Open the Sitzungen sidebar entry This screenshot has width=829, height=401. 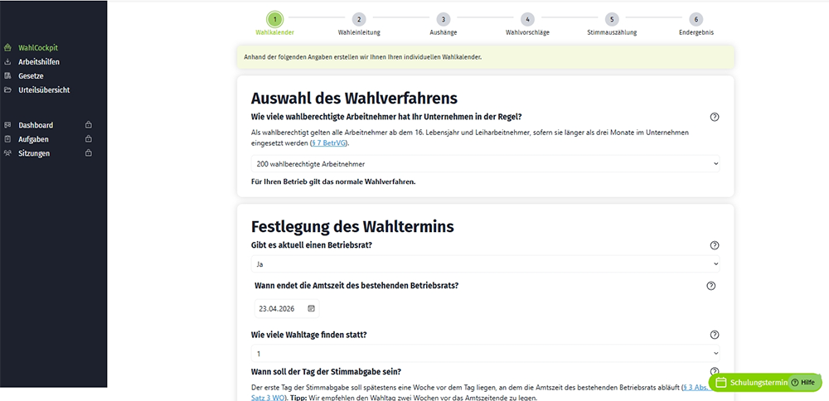point(34,153)
